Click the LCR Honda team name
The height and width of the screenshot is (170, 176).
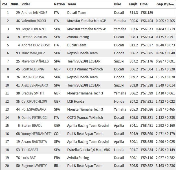[76, 101]
